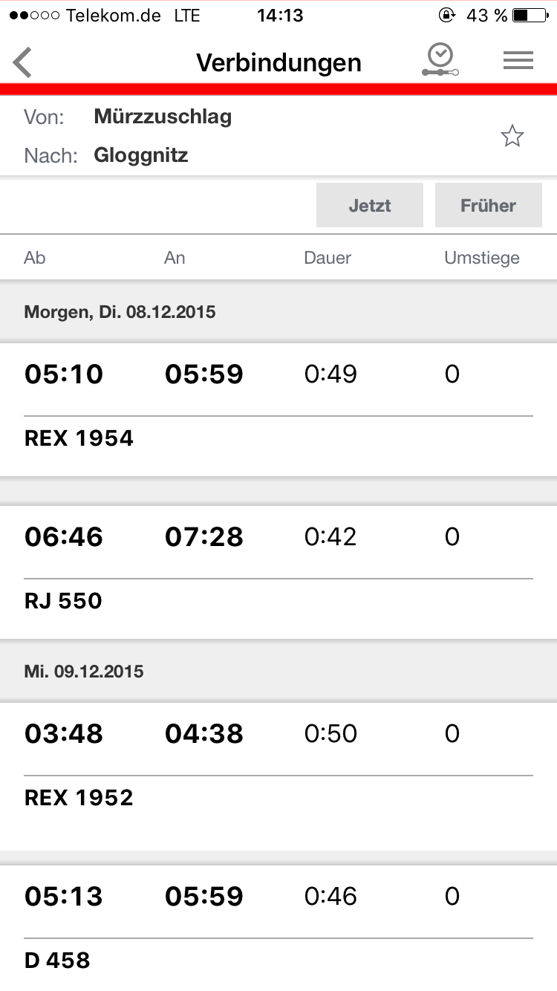
Task: Open the REX 1952 connection details
Action: 278,769
